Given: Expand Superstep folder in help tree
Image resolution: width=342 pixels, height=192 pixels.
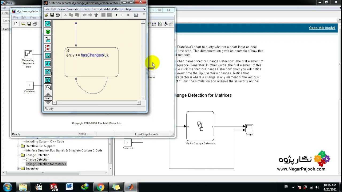Looking at the screenshot, I should click(18, 169).
